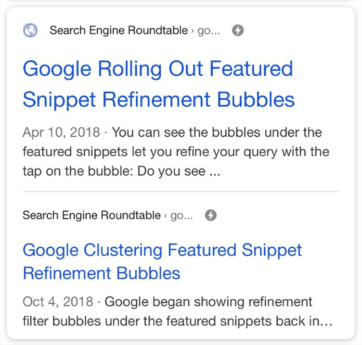Click the truncated "go..." breadcrumb on the first result
This screenshot has width=362, height=345.
[x=209, y=31]
